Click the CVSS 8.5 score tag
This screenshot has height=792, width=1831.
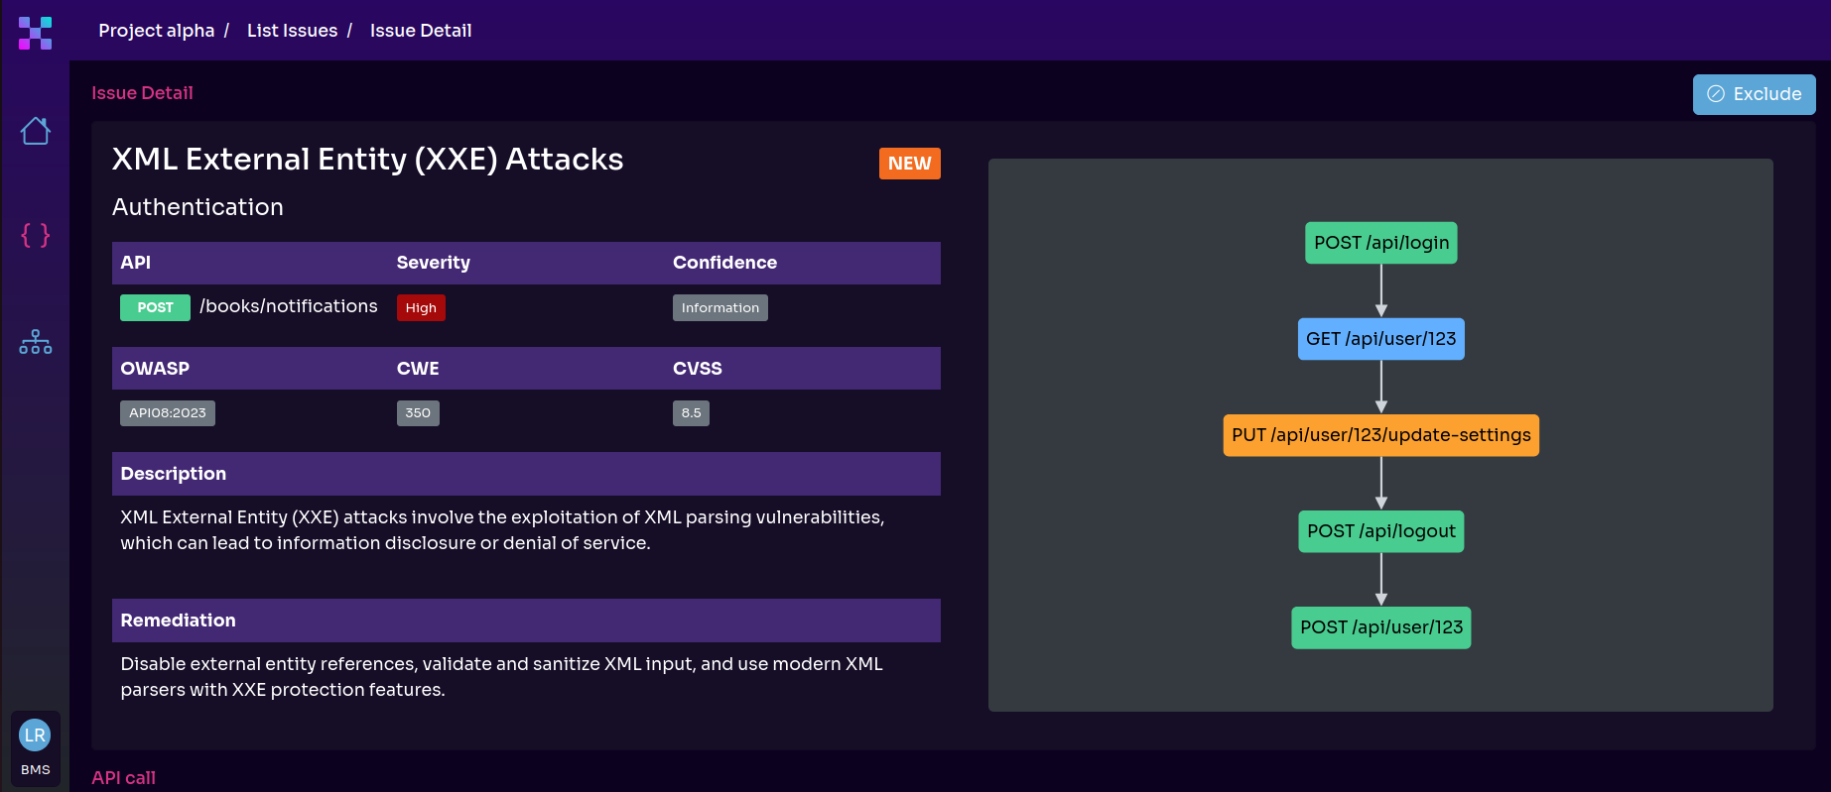(x=691, y=412)
